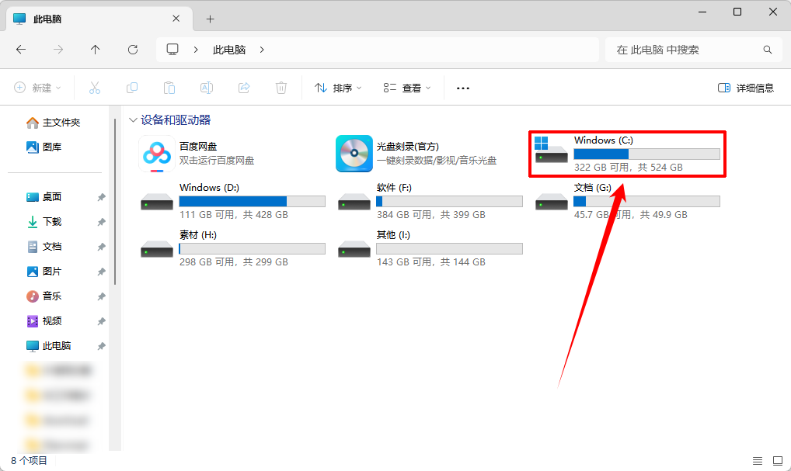Click the Copy toolbar icon
This screenshot has height=471, width=791.
point(131,88)
